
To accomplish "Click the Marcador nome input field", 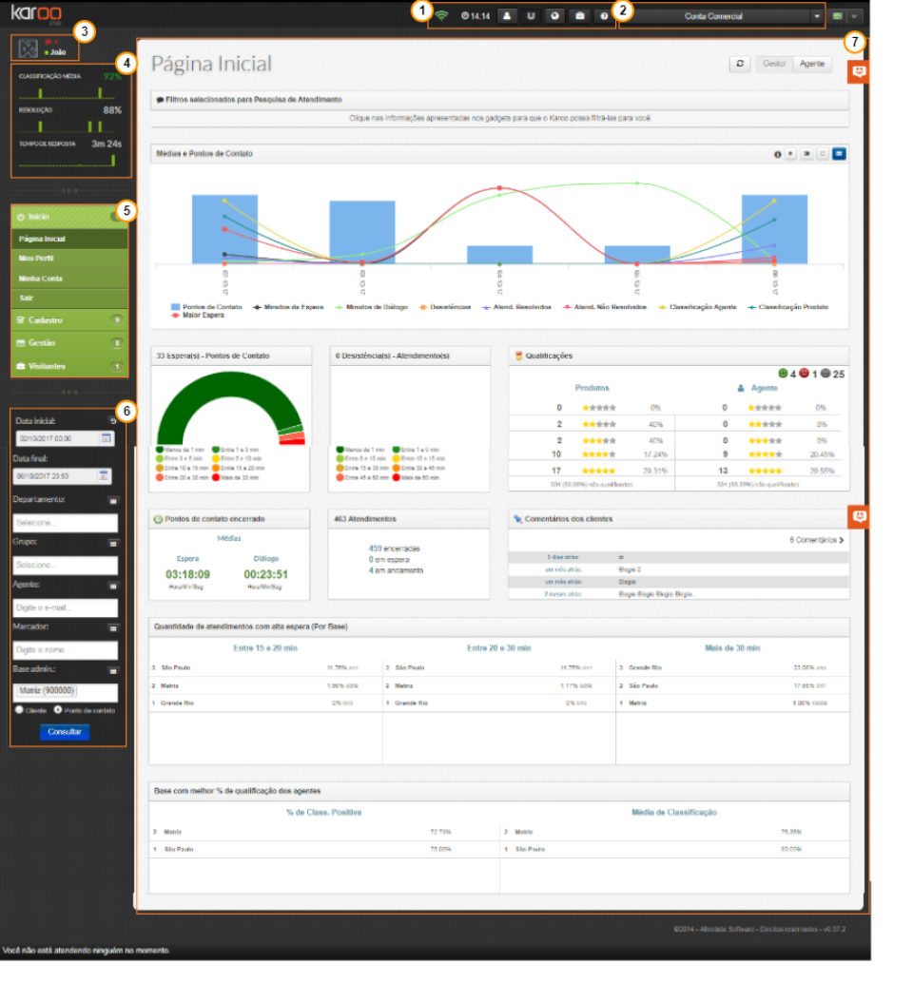I will [66, 651].
